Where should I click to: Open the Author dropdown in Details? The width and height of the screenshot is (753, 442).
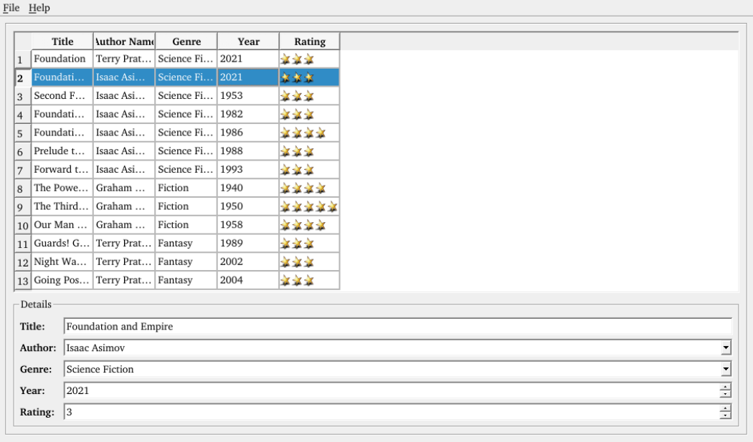[726, 348]
